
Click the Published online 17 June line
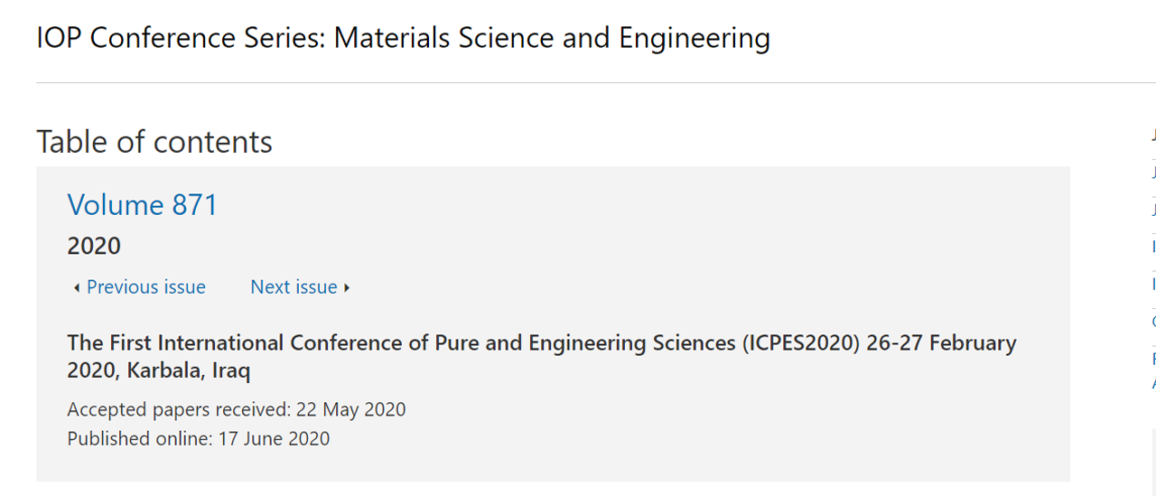click(x=199, y=439)
